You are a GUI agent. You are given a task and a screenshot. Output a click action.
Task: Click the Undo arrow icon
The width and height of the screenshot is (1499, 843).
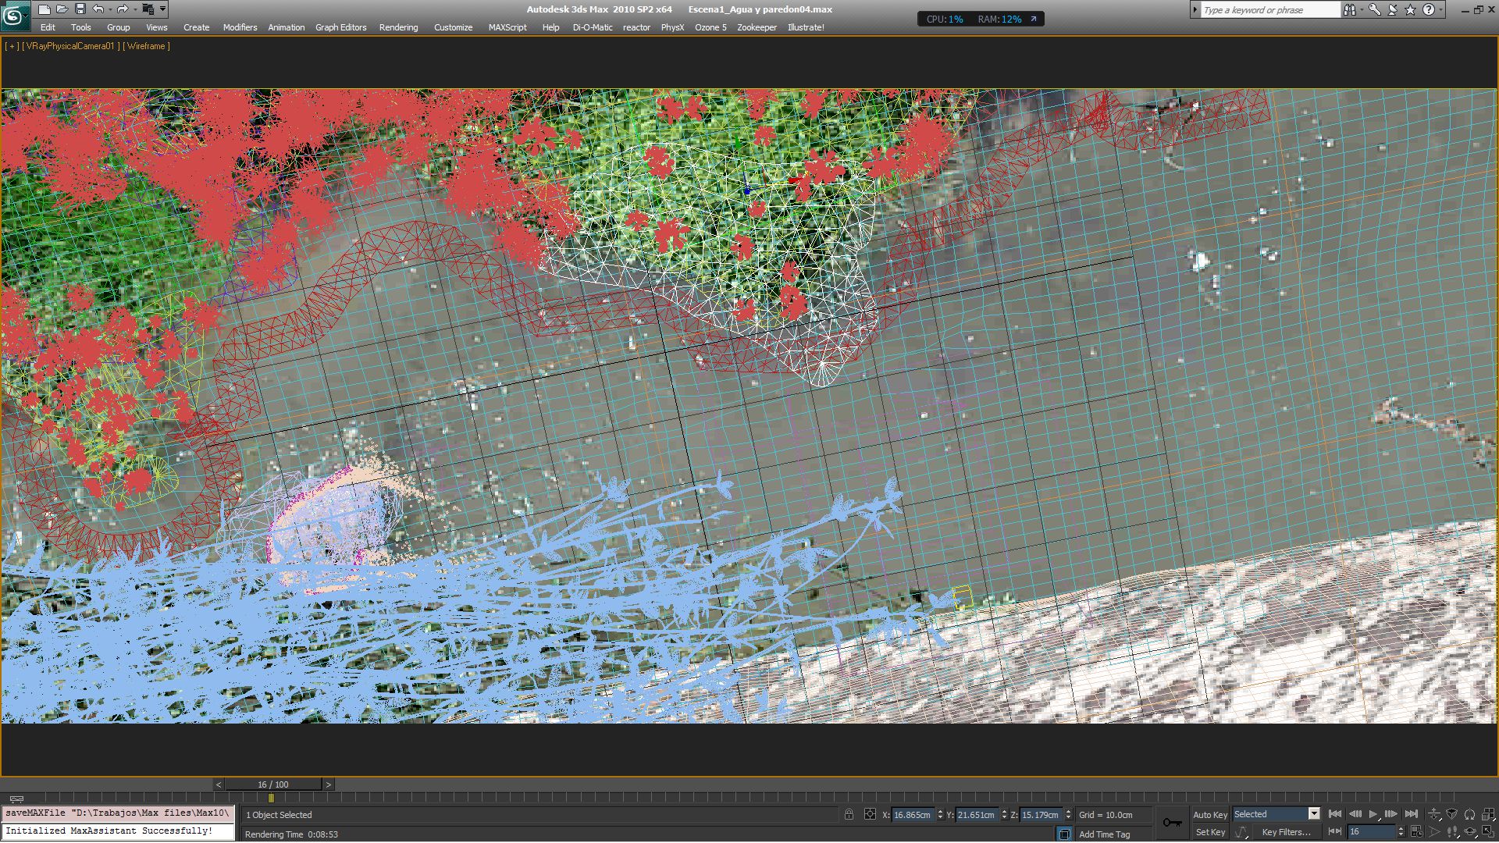pos(98,9)
